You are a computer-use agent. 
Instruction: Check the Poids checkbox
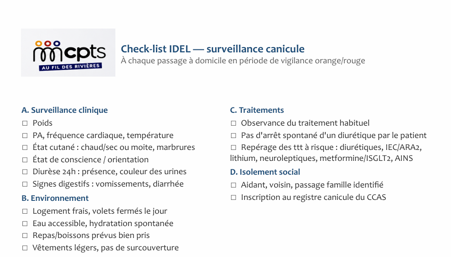(25, 123)
